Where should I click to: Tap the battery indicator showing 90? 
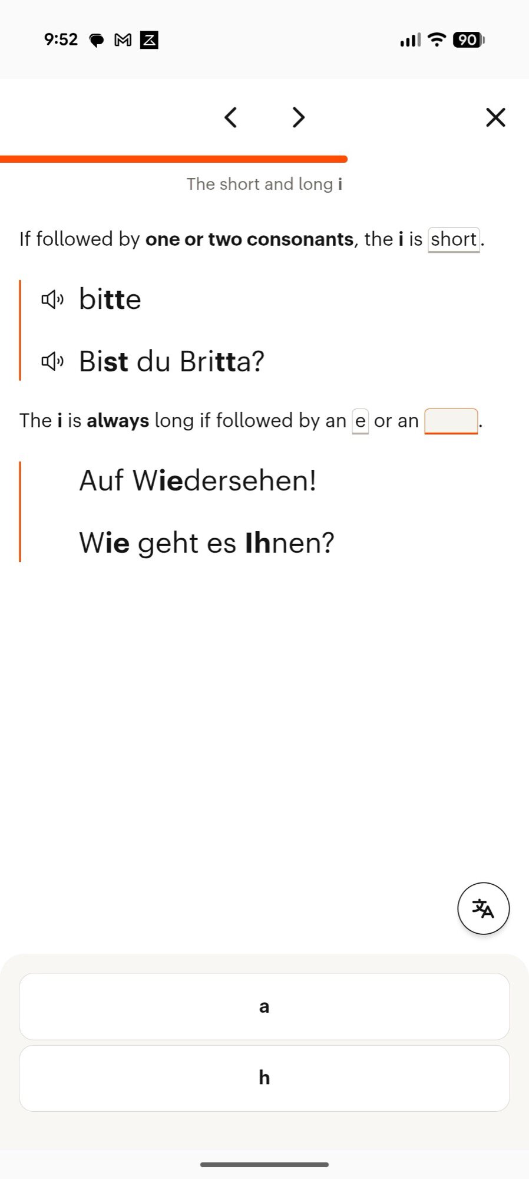466,39
